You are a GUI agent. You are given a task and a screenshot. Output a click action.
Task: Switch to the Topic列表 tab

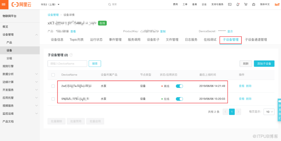coord(77,40)
